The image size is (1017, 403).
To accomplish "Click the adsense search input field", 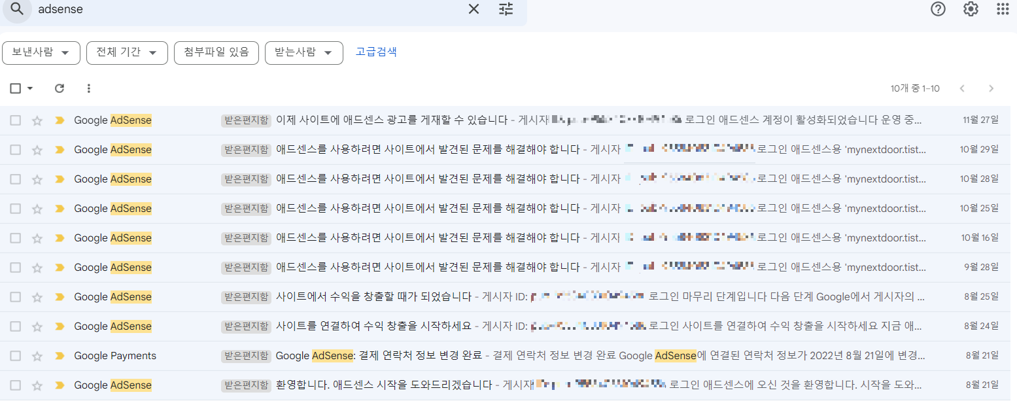I will coord(249,9).
